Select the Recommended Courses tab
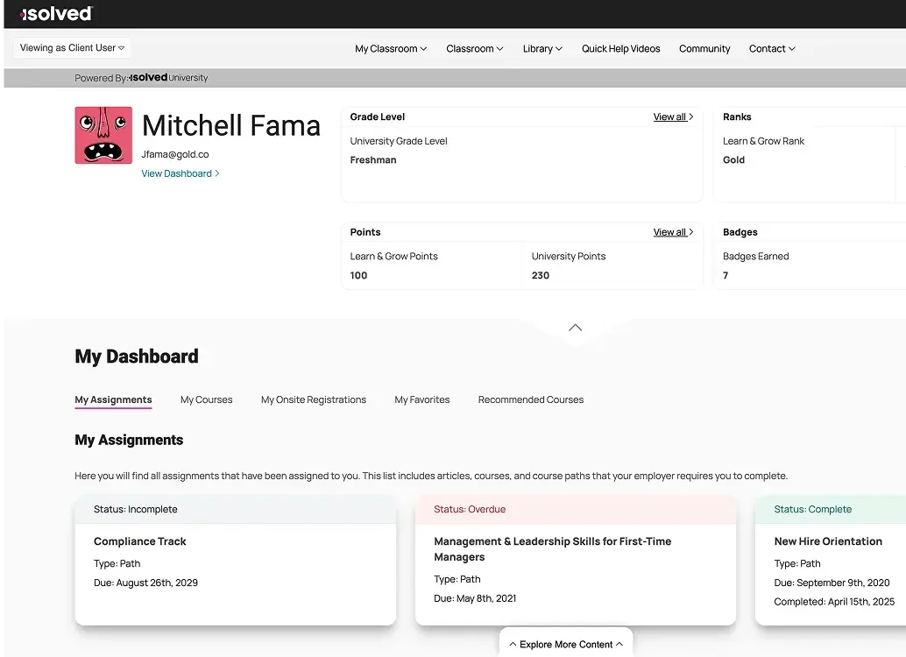906x657 pixels. tap(530, 399)
